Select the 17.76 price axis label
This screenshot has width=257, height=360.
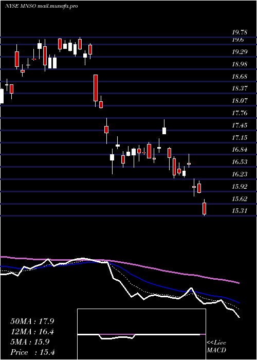click(240, 113)
